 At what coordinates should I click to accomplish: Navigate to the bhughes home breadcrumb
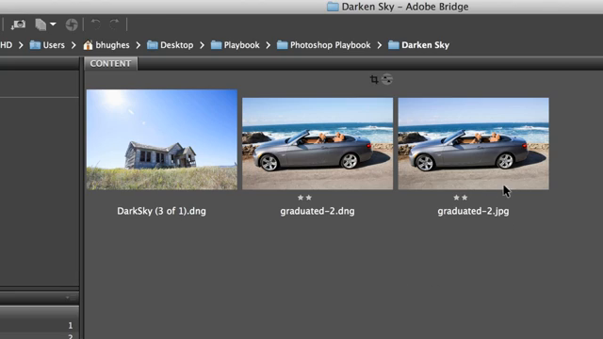pyautogui.click(x=106, y=45)
